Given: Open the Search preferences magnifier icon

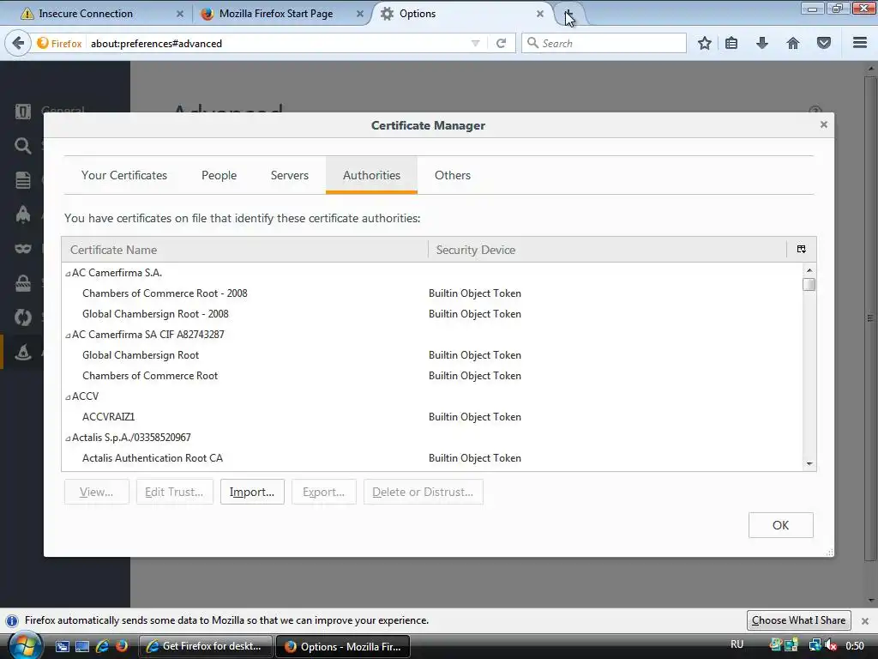Looking at the screenshot, I should (x=23, y=146).
